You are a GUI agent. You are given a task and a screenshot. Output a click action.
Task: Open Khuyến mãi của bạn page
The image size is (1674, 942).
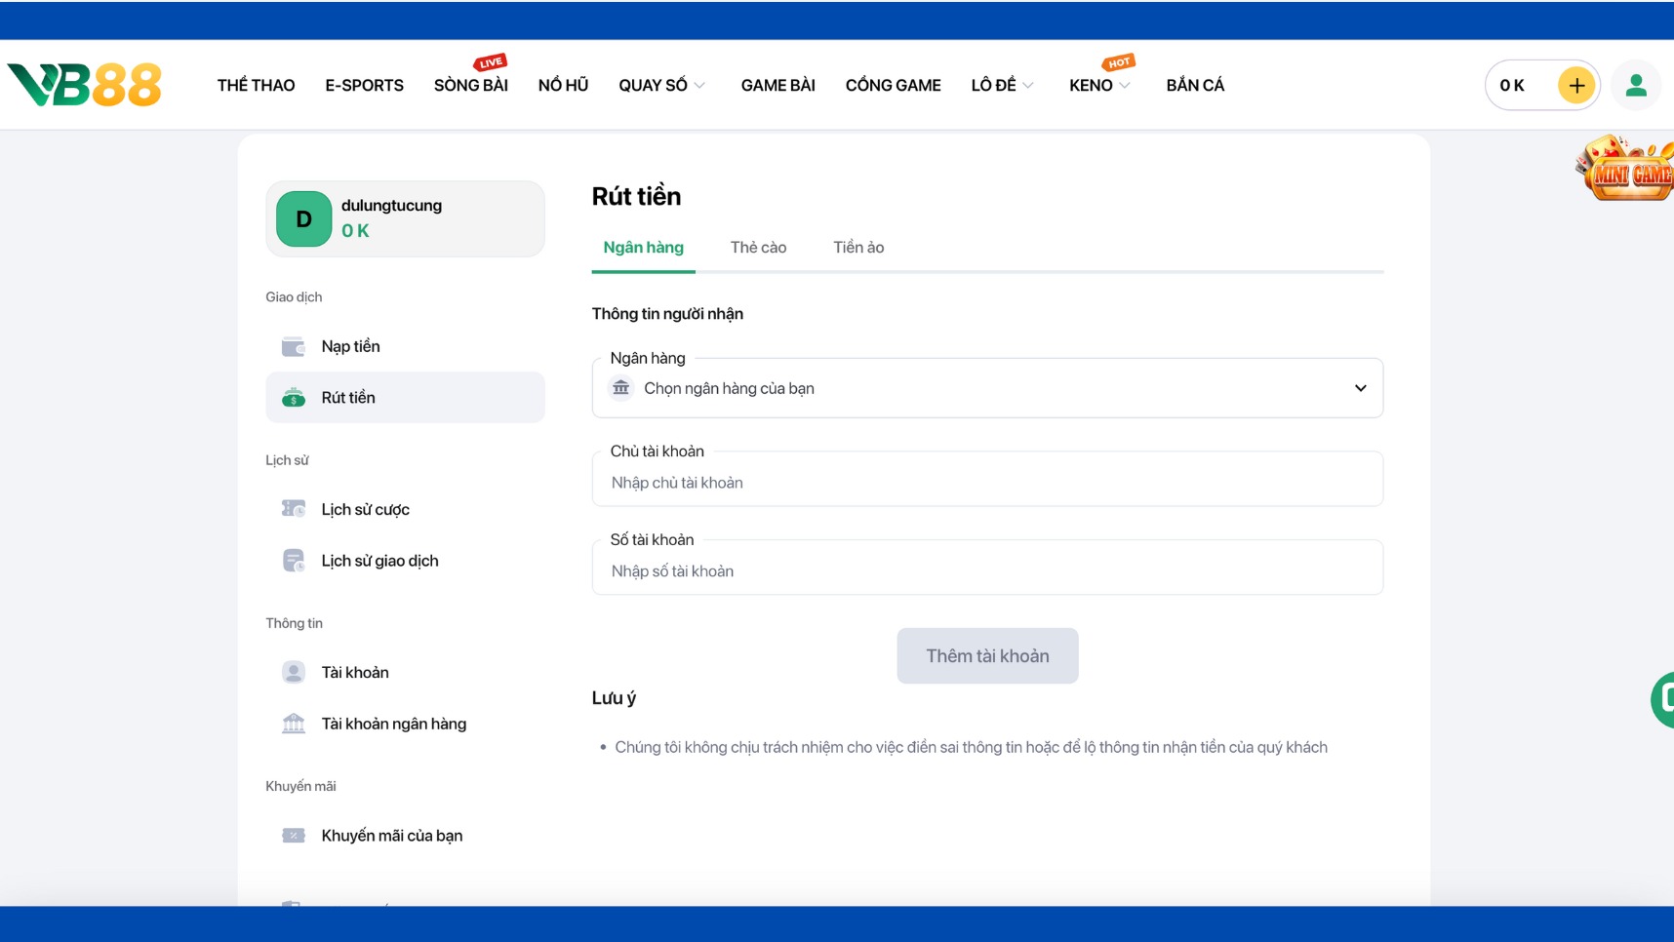tap(405, 836)
